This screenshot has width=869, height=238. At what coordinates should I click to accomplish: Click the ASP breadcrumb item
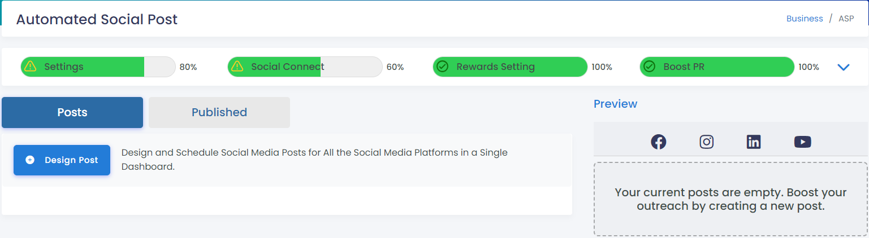846,19
